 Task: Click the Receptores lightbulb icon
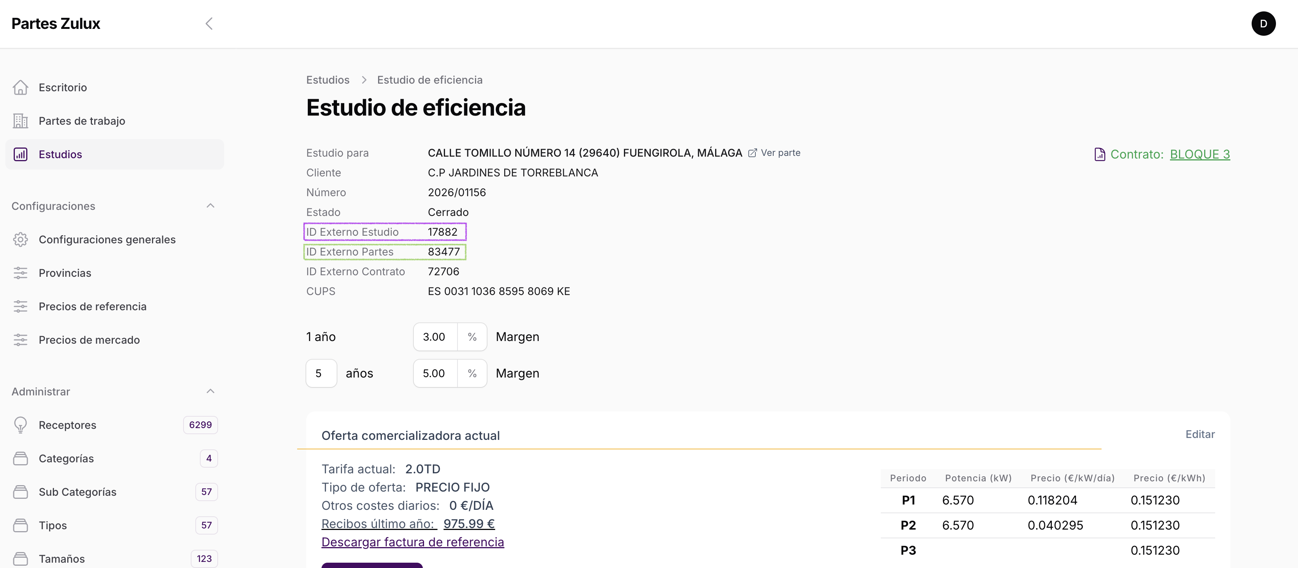click(x=21, y=425)
